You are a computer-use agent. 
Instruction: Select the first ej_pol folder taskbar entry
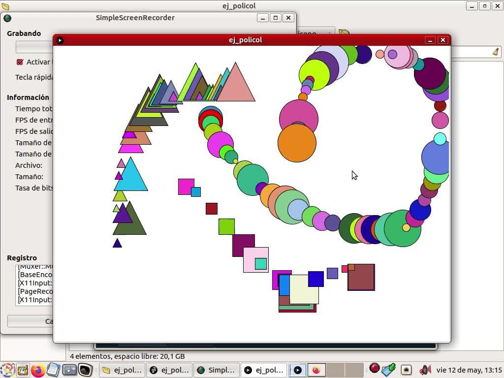122,370
